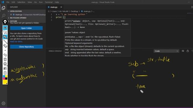
Task: Toggle the output scroll lock
Action: (x=188, y=51)
